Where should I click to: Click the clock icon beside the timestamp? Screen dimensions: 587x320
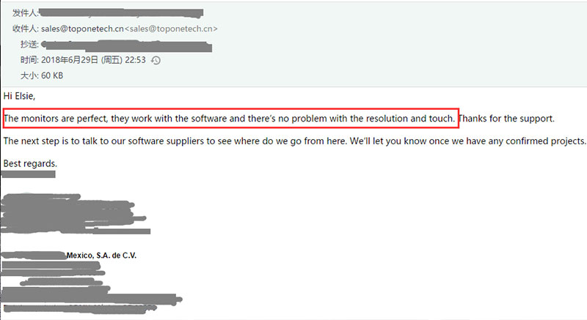click(156, 60)
